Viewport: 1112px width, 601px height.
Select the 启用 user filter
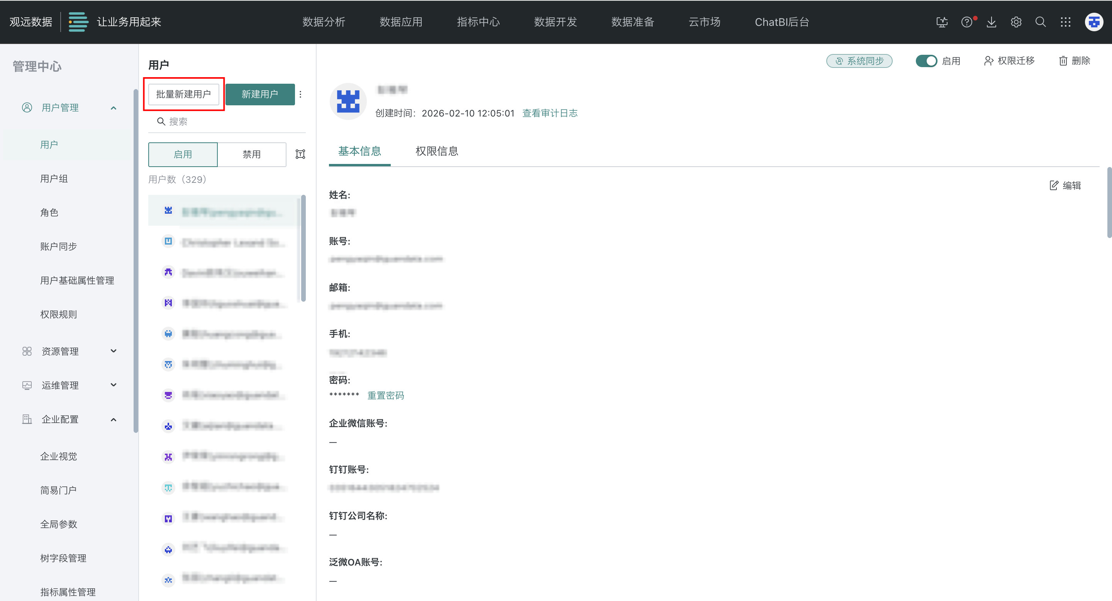(x=183, y=154)
